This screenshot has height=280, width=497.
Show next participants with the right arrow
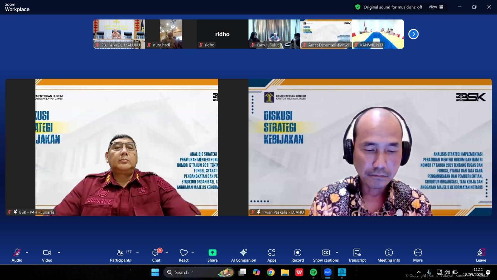point(413,34)
